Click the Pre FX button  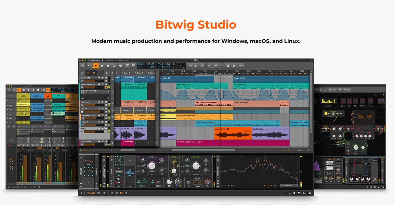(x=197, y=179)
